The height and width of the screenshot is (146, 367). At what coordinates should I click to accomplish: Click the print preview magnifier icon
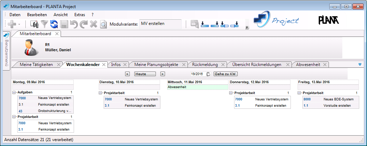click(103, 24)
